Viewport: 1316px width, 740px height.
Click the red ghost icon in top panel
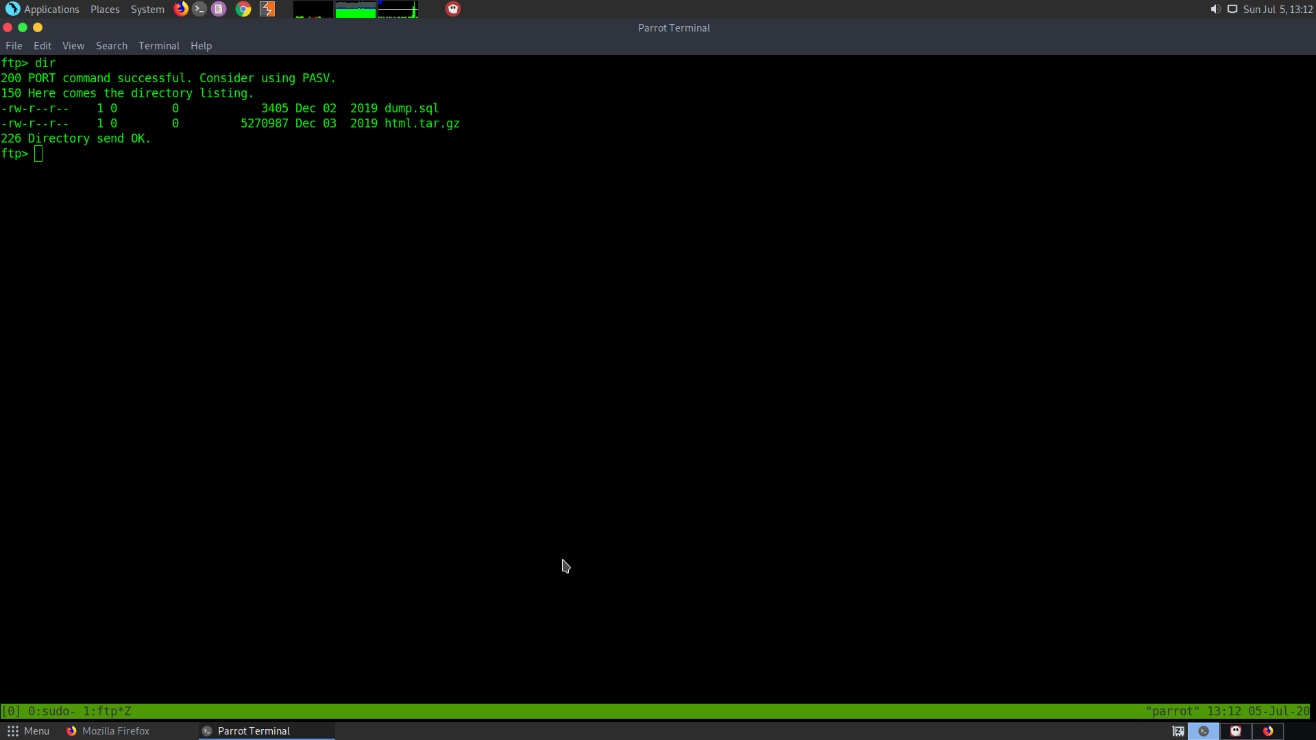click(x=453, y=9)
